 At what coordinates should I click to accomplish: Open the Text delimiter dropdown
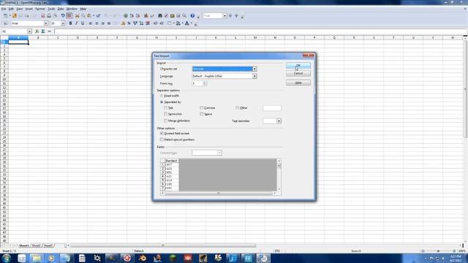(279, 121)
